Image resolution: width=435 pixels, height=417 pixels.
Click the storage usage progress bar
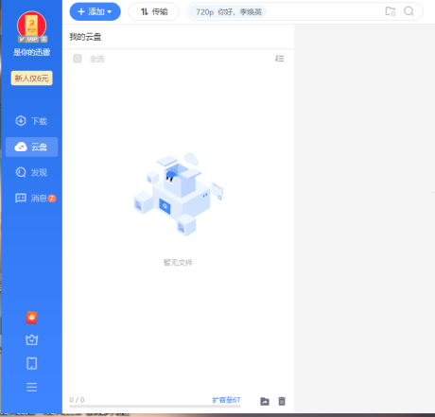click(155, 407)
